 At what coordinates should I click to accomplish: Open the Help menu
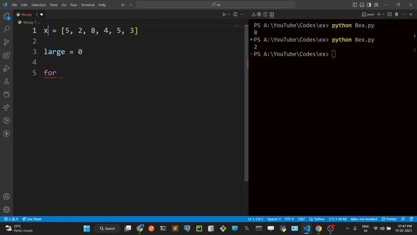pos(102,5)
